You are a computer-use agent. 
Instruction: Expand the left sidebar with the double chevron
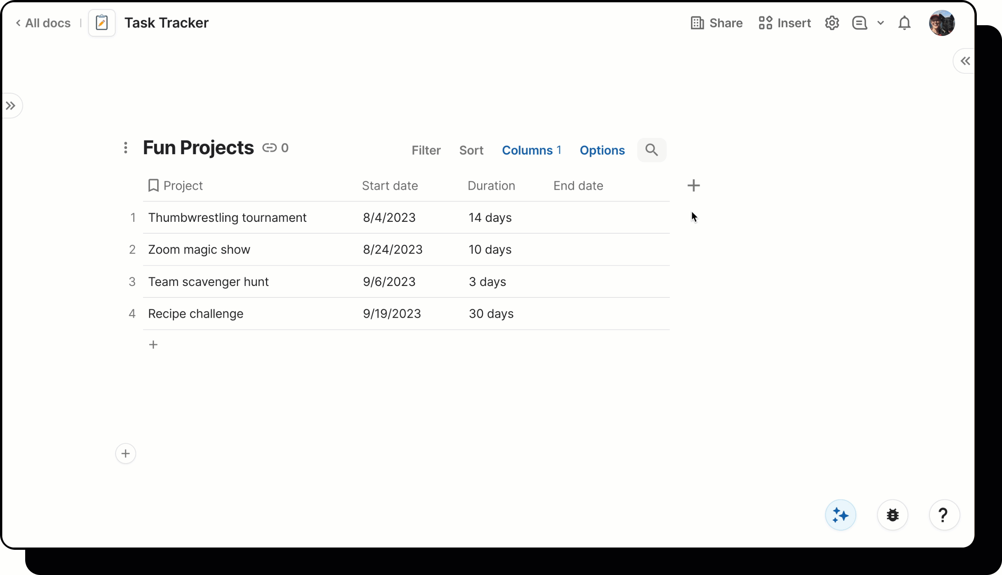[11, 105]
